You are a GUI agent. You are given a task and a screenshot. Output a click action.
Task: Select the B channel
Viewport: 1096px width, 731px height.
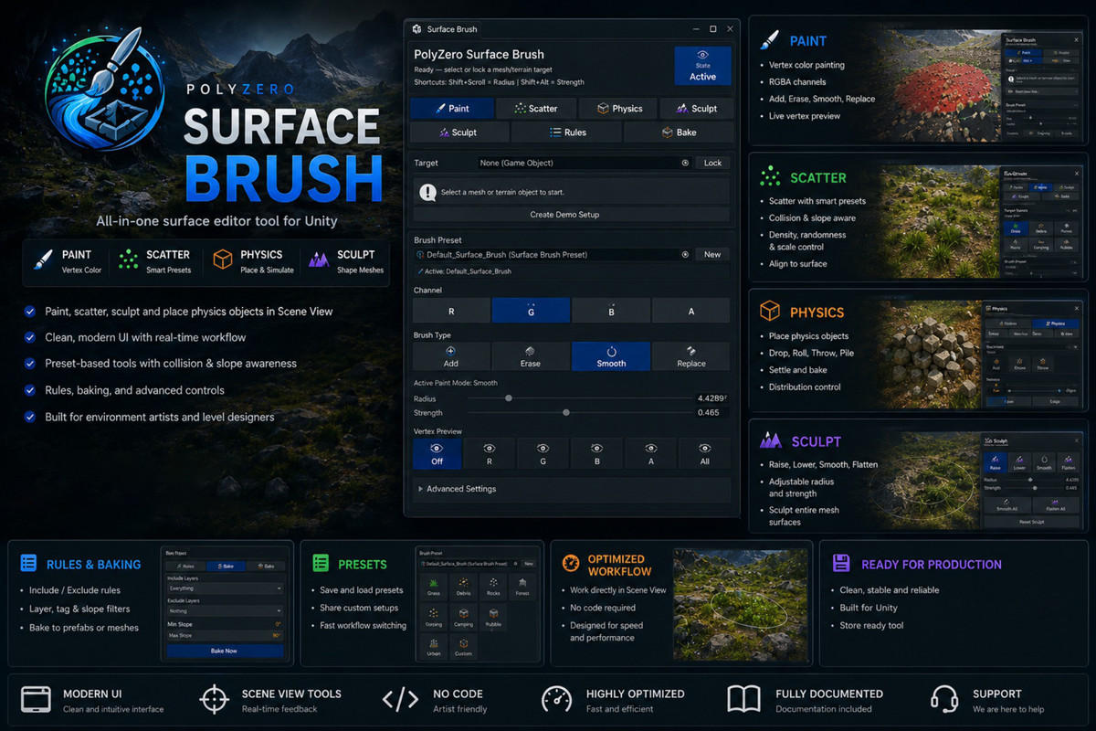611,311
